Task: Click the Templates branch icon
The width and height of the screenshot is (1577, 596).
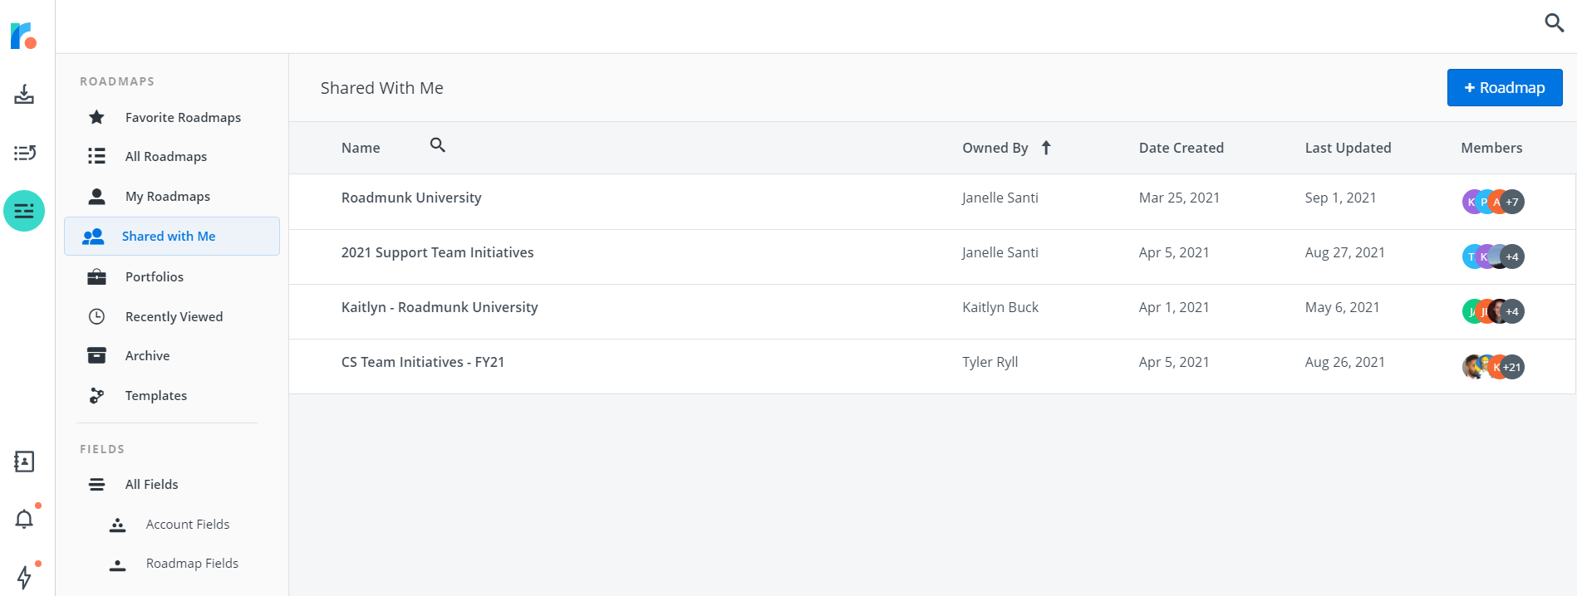Action: (x=96, y=395)
